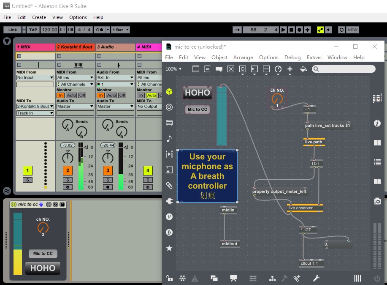Toggle the grid icon in bottom toolbar
Screen dimensions: 387x285
pyautogui.click(x=253, y=278)
